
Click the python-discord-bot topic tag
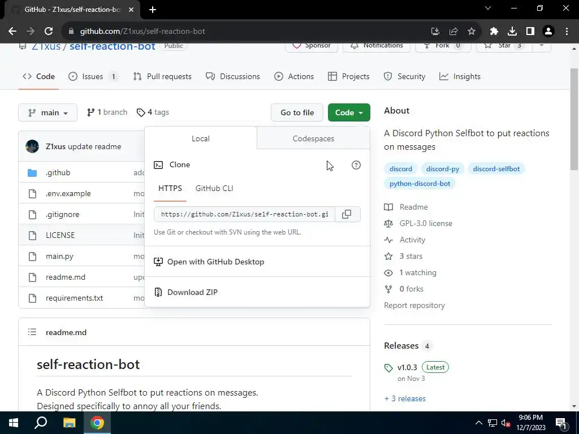pos(420,184)
